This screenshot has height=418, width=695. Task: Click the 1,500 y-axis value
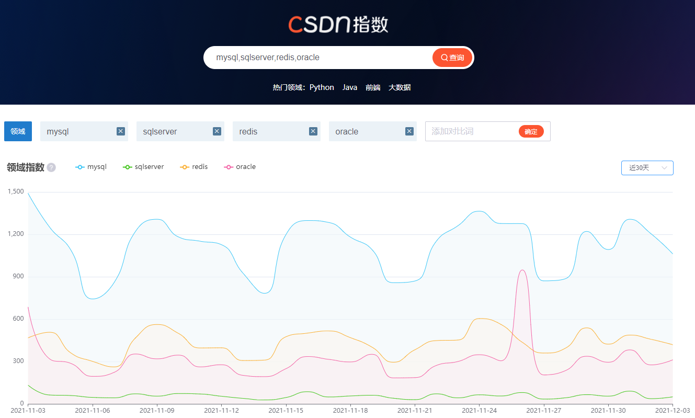click(16, 191)
